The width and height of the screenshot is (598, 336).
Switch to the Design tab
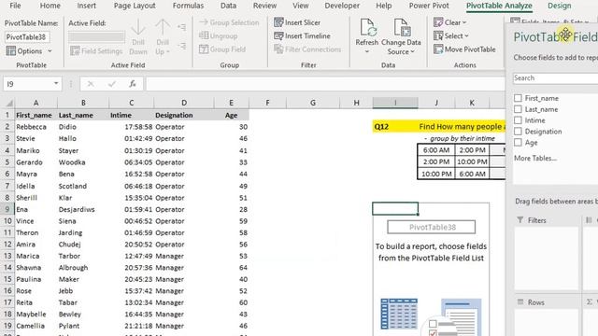tap(560, 6)
